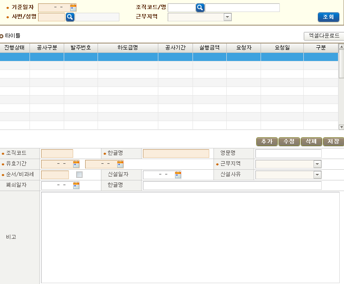The height and width of the screenshot is (284, 344).
Task: Expand the 근무지역 dropdown in detail form
Action: click(x=317, y=164)
